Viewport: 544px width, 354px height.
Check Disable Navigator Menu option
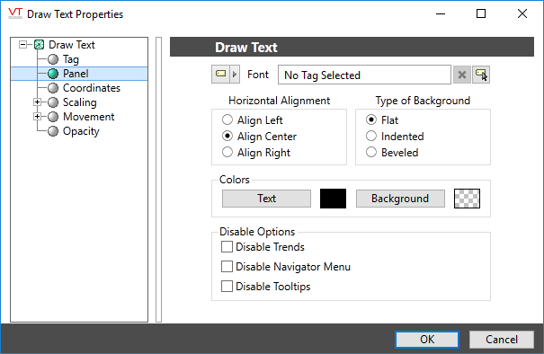(x=227, y=267)
